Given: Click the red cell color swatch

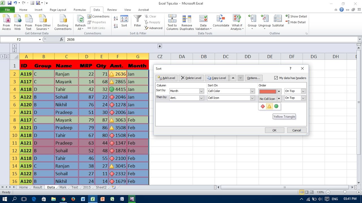Looking at the screenshot, I should click(x=268, y=91).
